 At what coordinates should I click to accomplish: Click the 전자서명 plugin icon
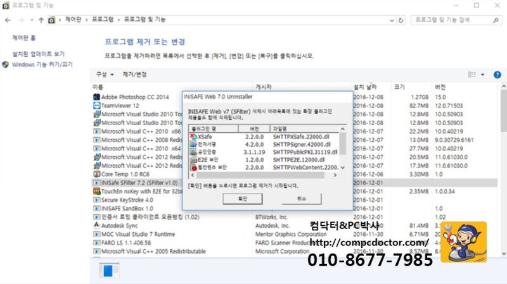193,144
